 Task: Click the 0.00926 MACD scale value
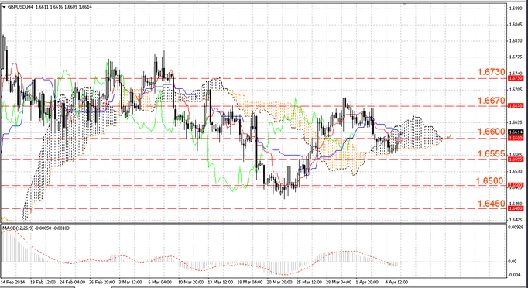click(x=516, y=228)
